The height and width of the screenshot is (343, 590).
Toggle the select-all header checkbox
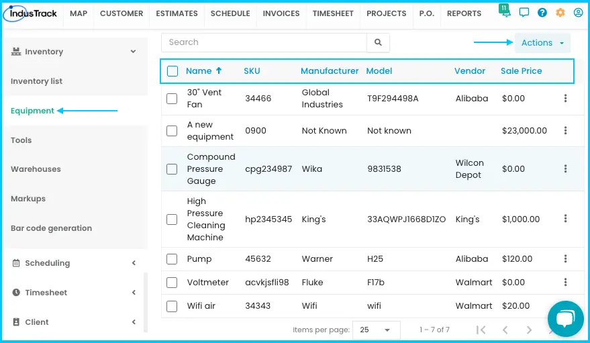(x=173, y=71)
